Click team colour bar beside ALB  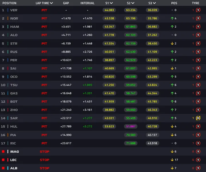point(8,168)
